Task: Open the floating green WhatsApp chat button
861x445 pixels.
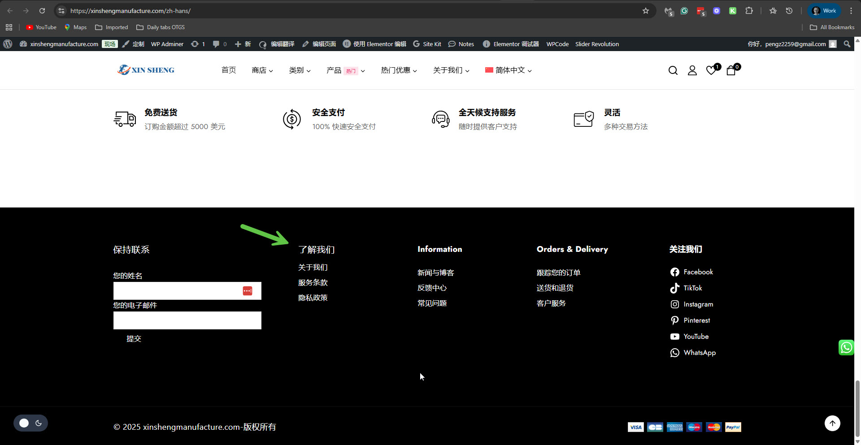Action: (846, 347)
